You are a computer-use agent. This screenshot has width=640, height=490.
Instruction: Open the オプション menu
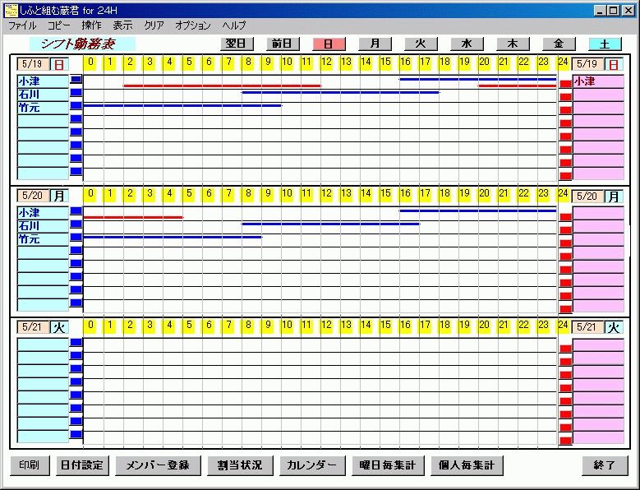[x=192, y=25]
